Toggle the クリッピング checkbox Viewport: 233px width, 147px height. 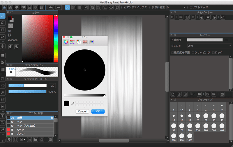coord(193,53)
